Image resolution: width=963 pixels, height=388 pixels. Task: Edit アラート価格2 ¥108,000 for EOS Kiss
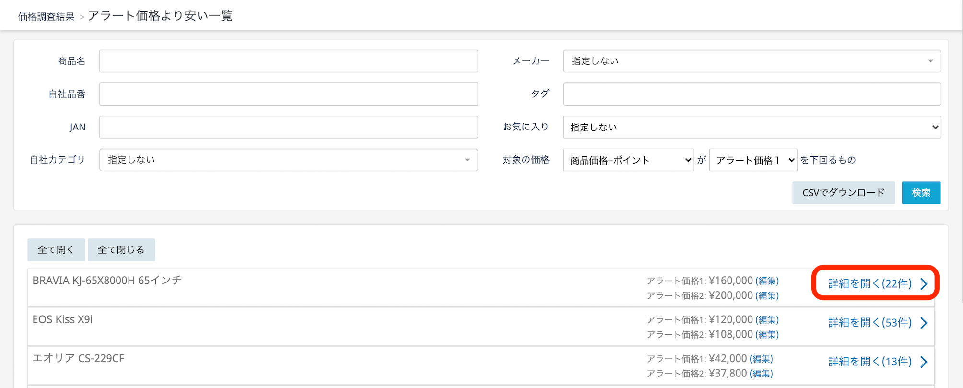(x=767, y=334)
